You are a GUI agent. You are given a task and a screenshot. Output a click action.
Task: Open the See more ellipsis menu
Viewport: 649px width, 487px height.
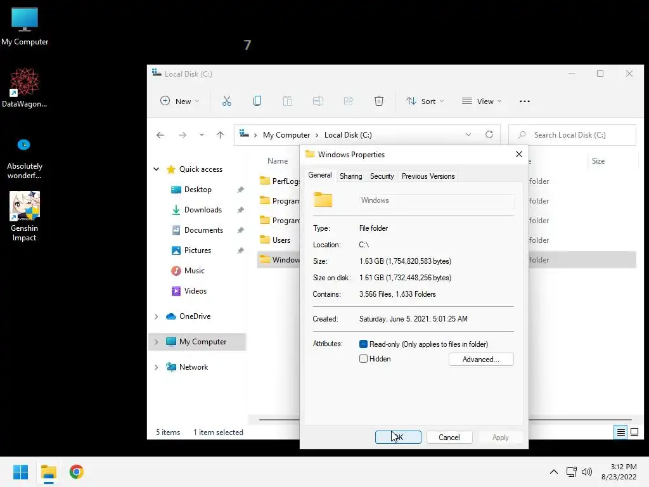524,101
